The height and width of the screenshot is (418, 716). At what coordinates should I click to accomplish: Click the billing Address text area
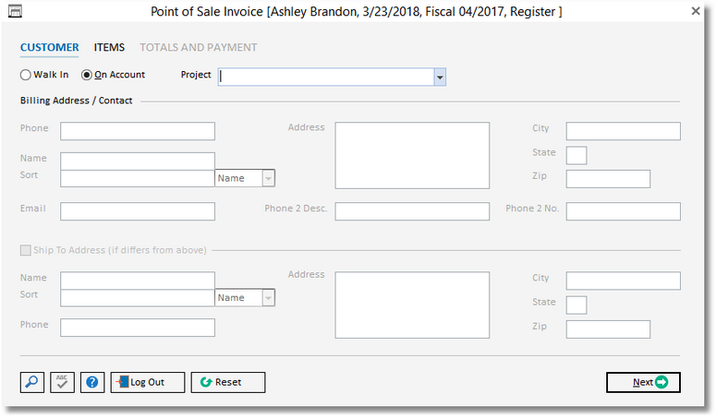pyautogui.click(x=412, y=155)
